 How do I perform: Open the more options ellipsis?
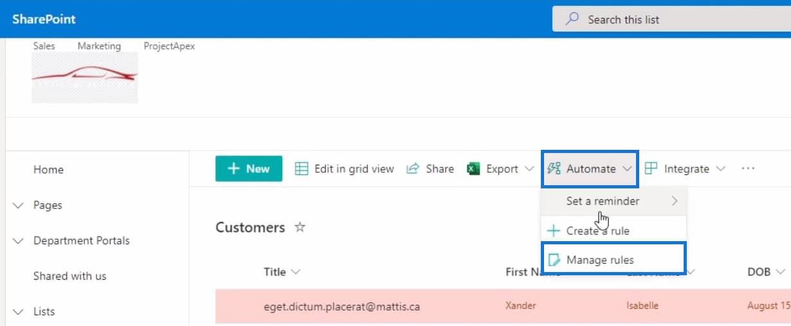747,168
